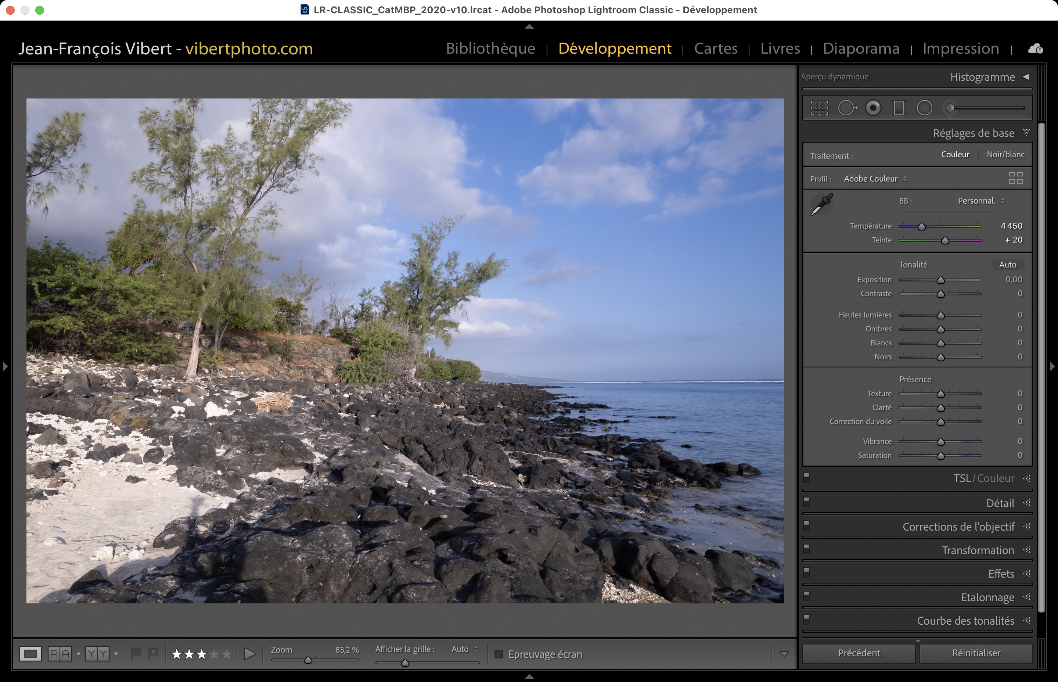Open the BB Personnal. dropdown
The width and height of the screenshot is (1058, 682).
pyautogui.click(x=980, y=201)
